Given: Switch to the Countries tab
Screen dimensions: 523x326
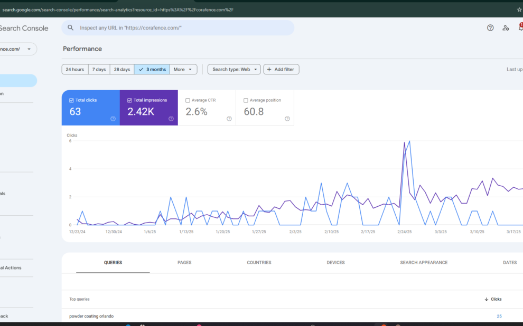Looking at the screenshot, I should [259, 263].
